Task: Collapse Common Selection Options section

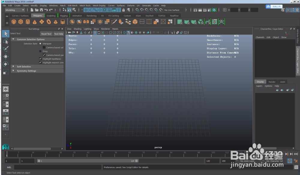Action: point(13,39)
